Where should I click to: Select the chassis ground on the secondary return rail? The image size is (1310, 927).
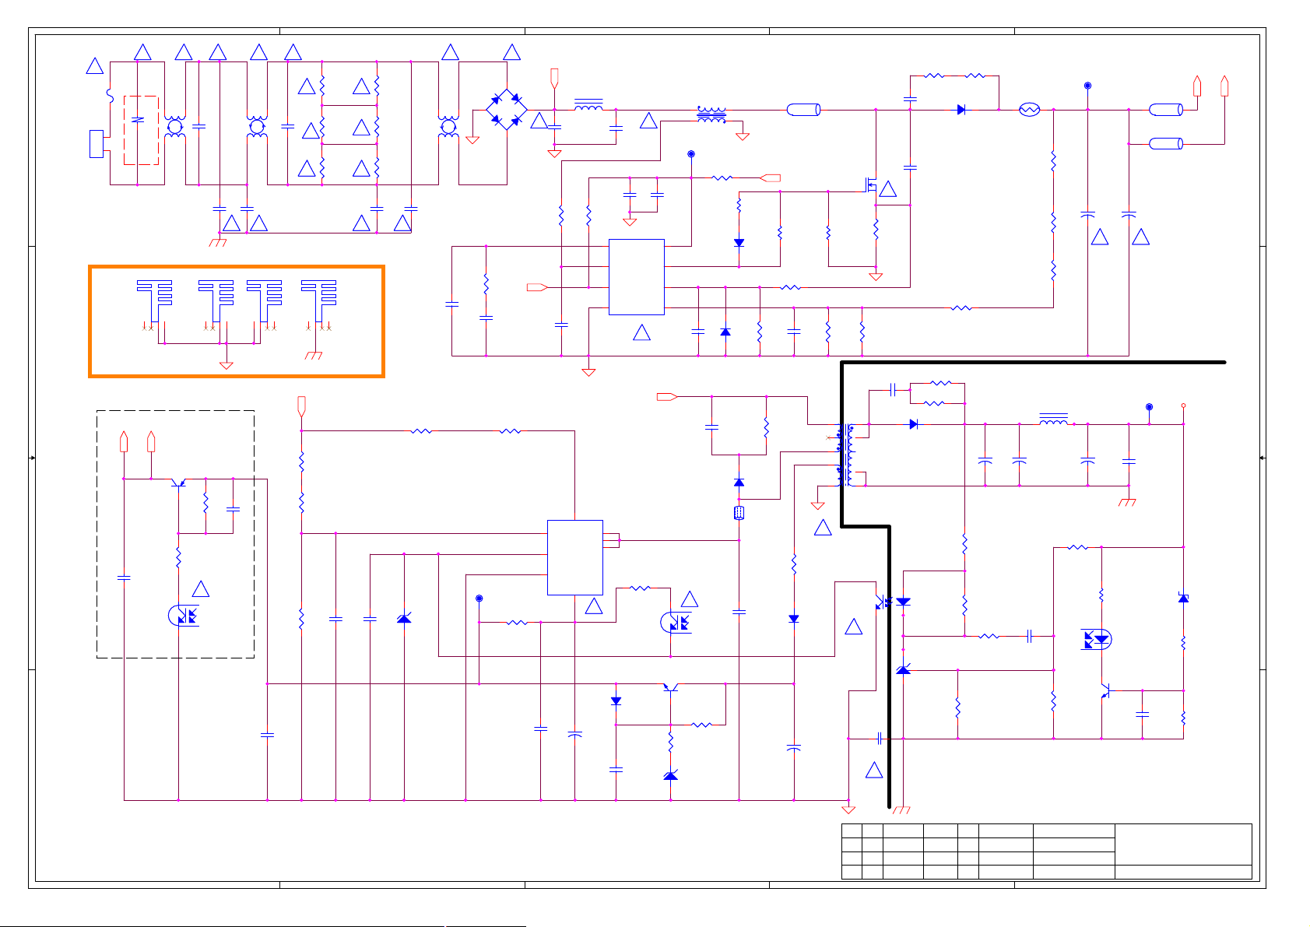click(x=1127, y=502)
